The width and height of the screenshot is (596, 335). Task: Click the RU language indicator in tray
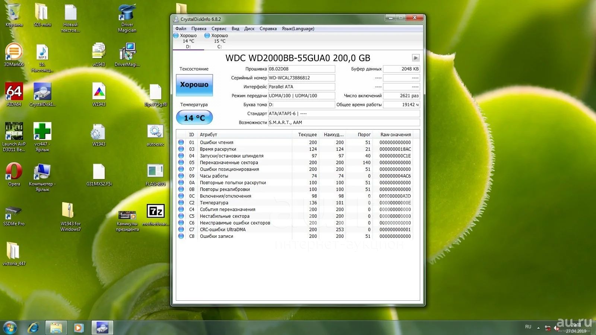coord(528,327)
